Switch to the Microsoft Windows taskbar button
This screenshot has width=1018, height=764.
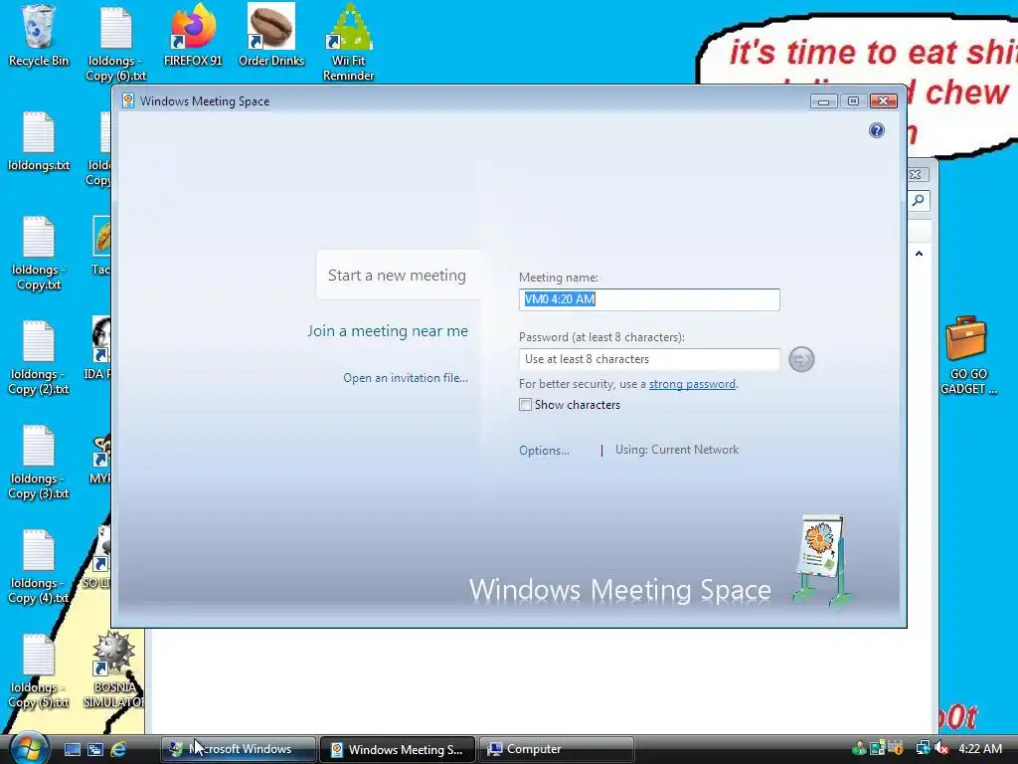(239, 749)
